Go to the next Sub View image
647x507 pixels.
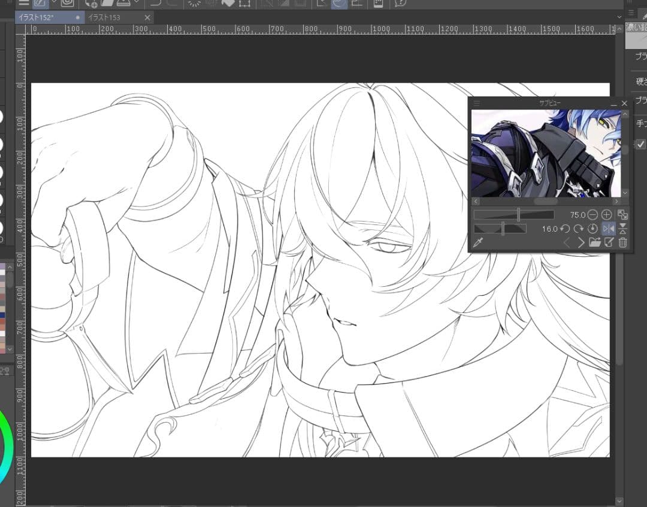coord(581,242)
